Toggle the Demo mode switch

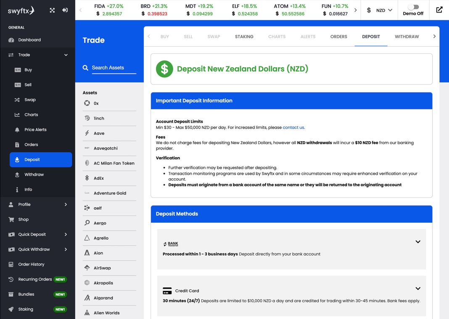(x=413, y=7)
